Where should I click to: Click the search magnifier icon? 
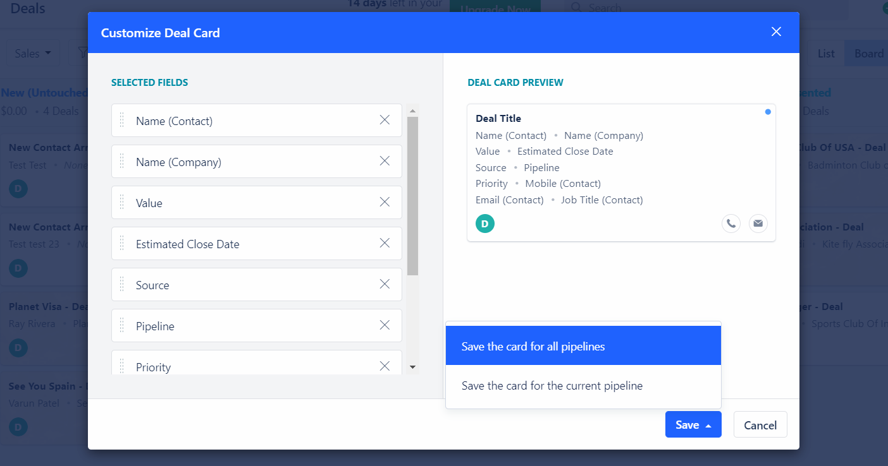click(x=576, y=8)
